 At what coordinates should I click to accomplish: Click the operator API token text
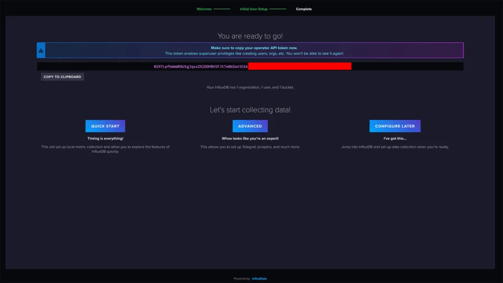pyautogui.click(x=201, y=66)
